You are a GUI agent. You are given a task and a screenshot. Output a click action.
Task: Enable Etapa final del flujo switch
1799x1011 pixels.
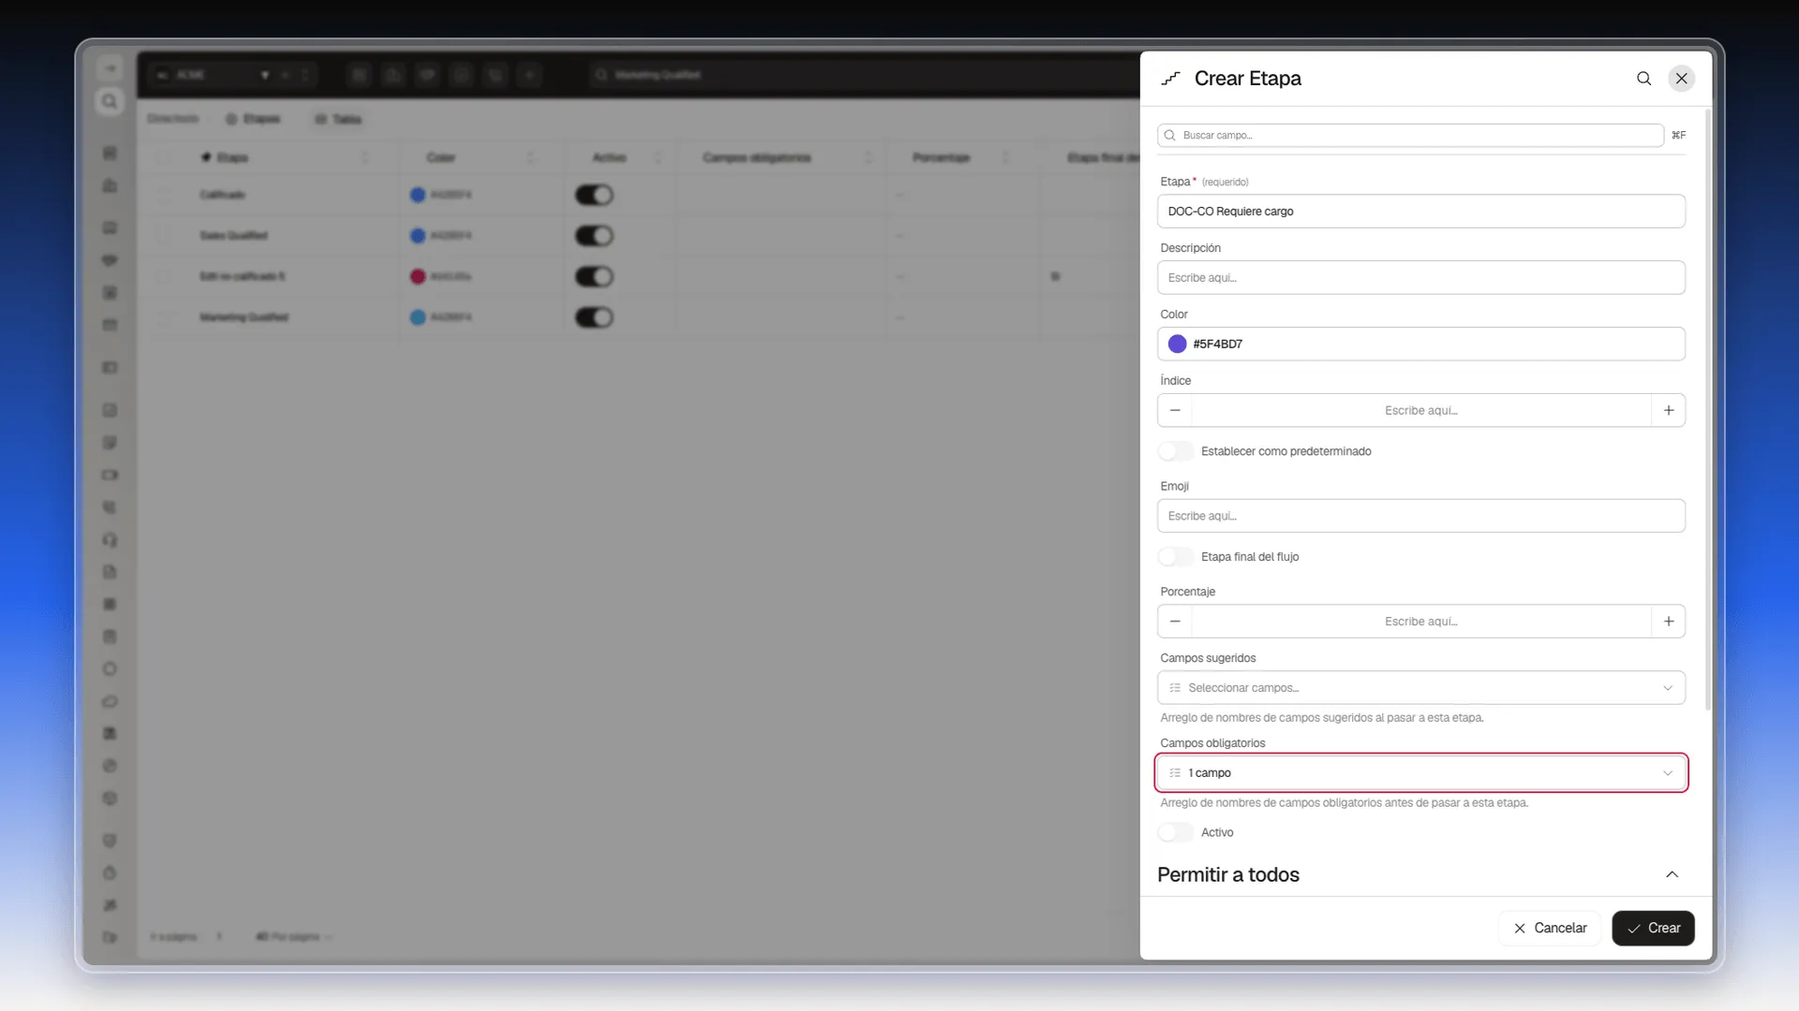[x=1176, y=557]
